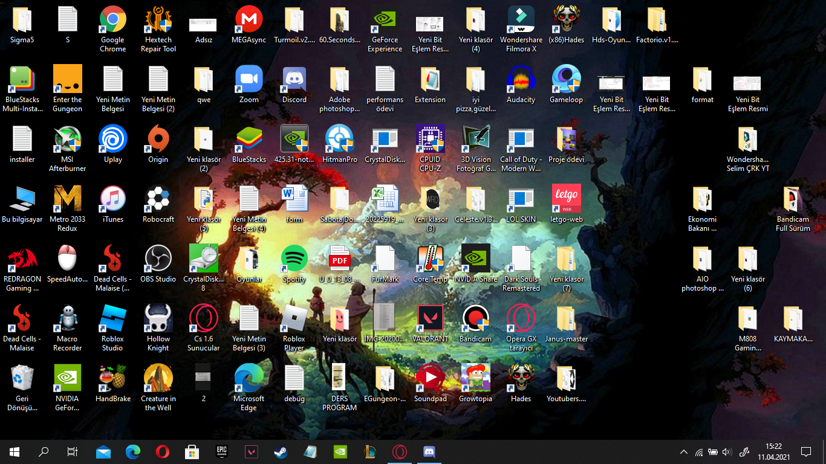The height and width of the screenshot is (464, 826).
Task: Open the MEGAsync desktop shortcut
Action: 249,25
